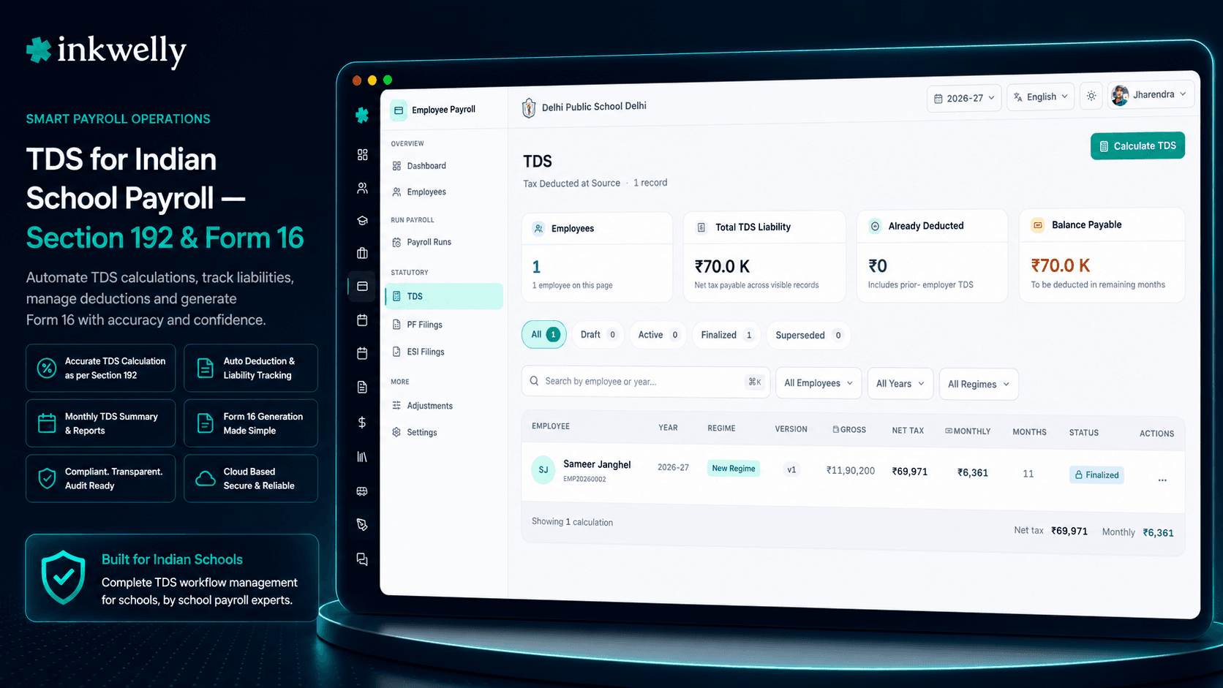1223x688 pixels.
Task: Expand the Jharendra user menu
Action: (x=1151, y=94)
